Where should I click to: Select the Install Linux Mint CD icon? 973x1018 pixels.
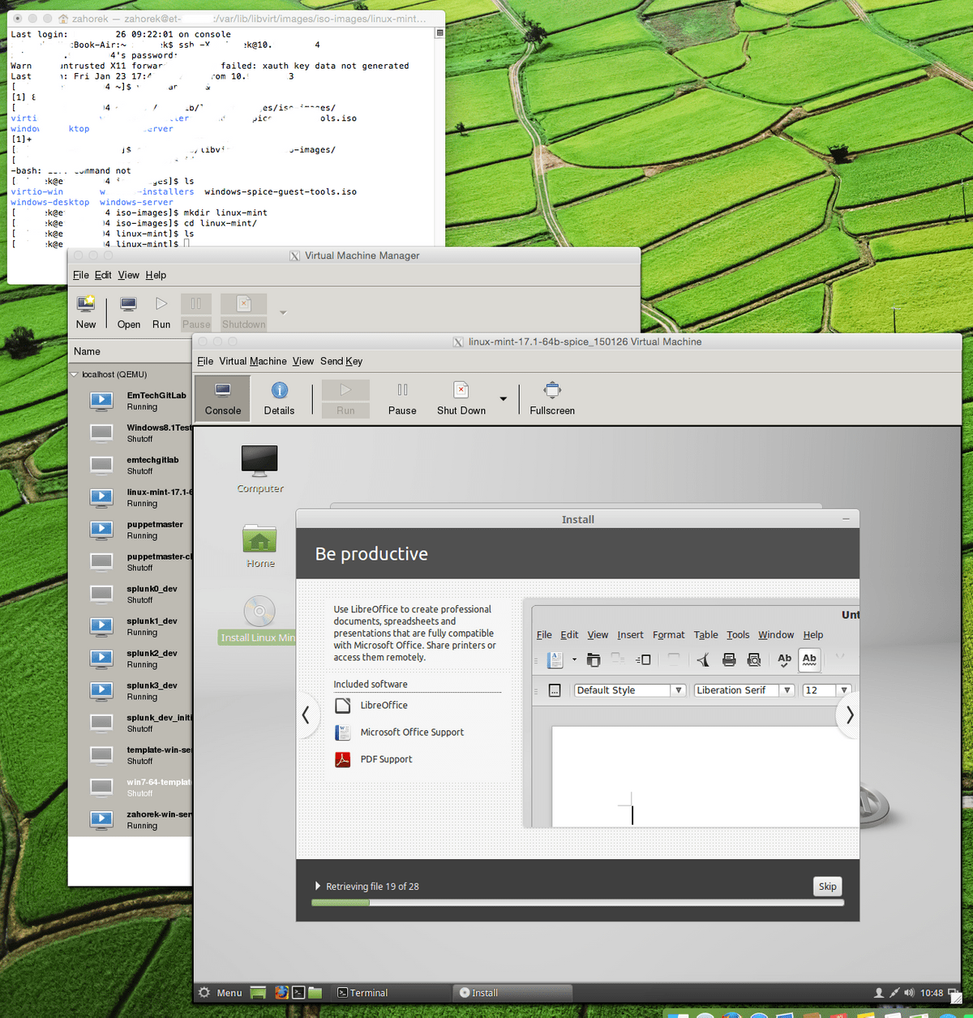coord(259,611)
